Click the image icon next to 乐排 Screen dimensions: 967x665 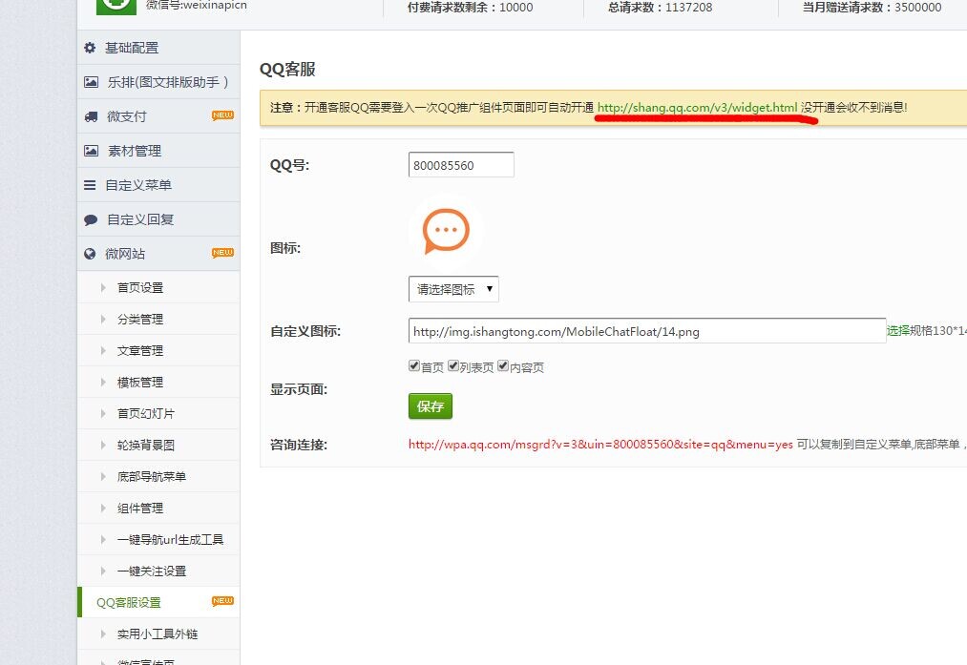91,82
